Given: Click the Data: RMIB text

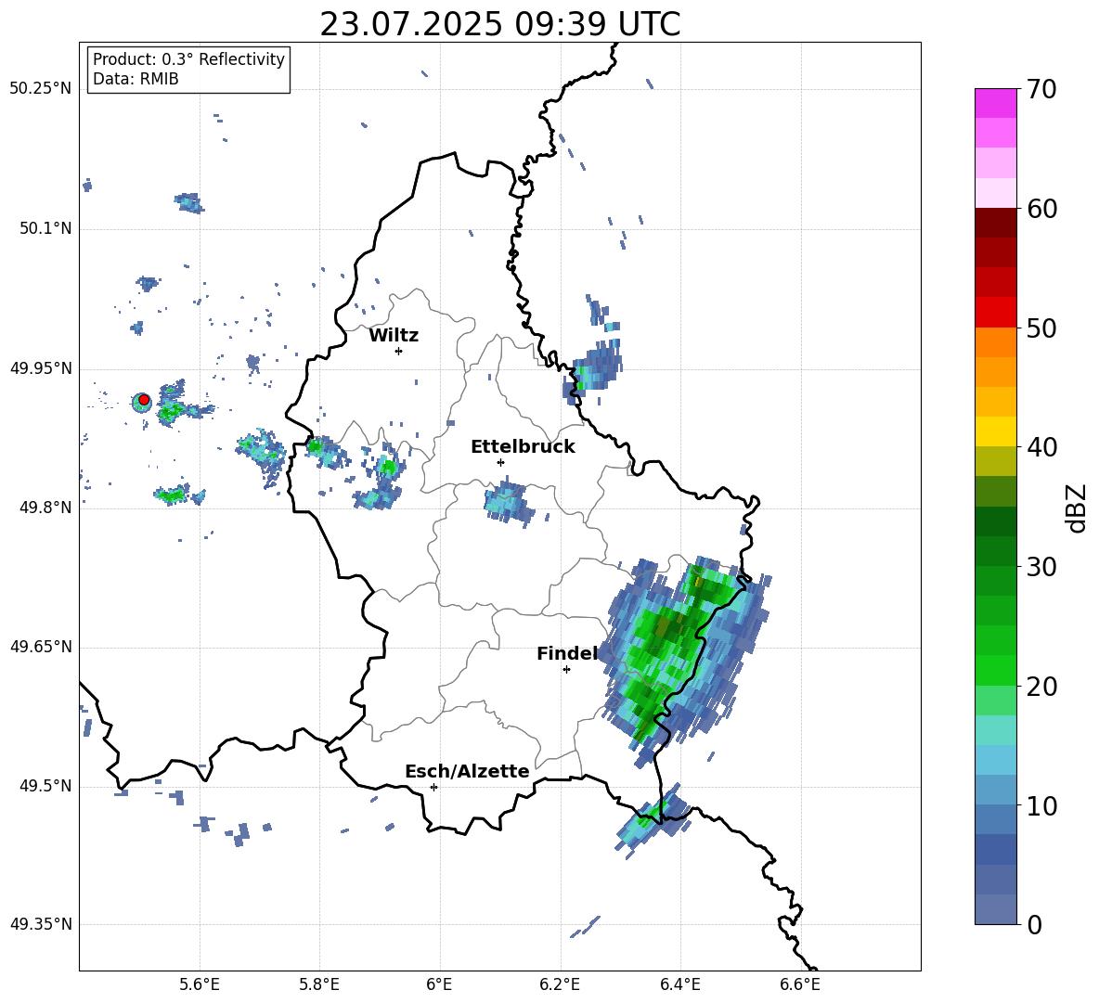Looking at the screenshot, I should (x=136, y=79).
